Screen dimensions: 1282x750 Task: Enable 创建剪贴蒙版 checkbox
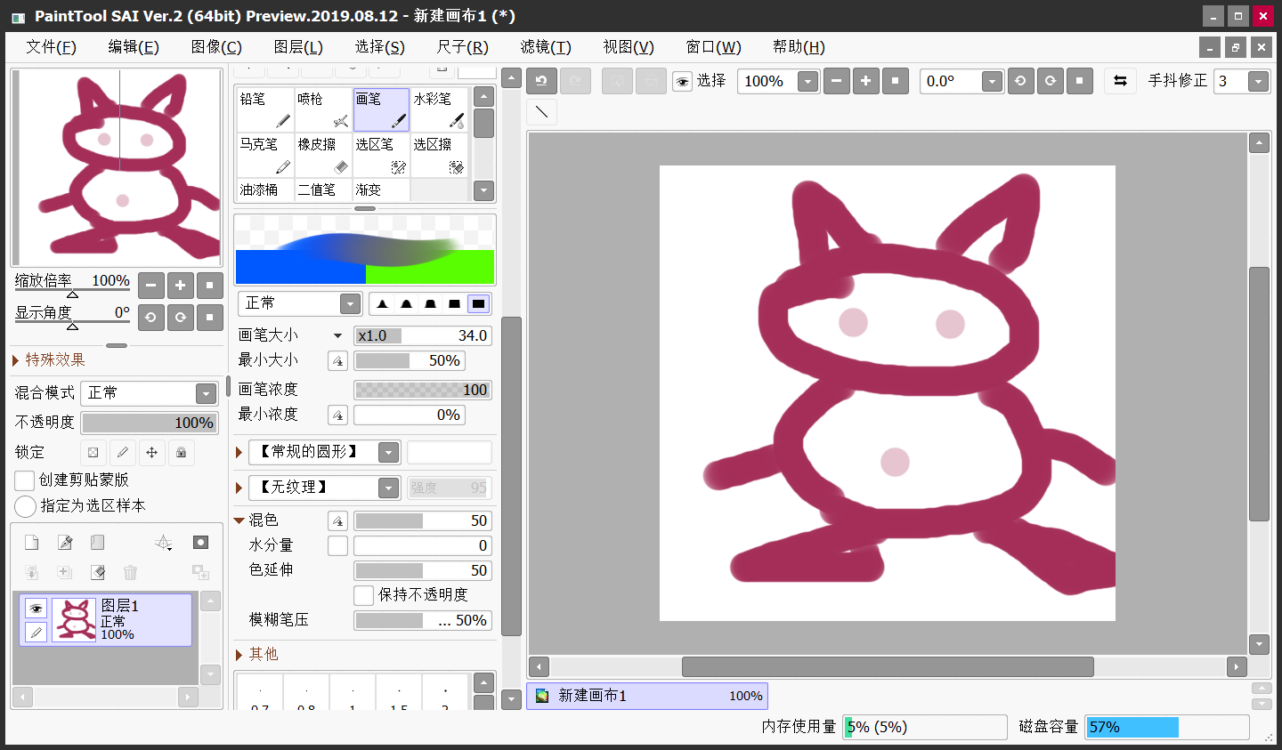pyautogui.click(x=25, y=480)
